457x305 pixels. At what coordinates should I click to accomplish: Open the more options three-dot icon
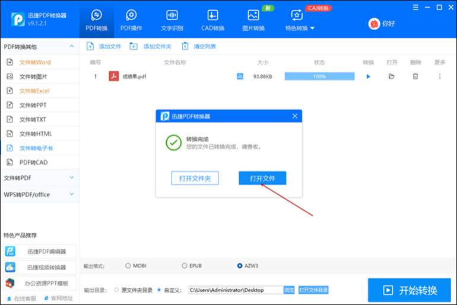[x=440, y=76]
